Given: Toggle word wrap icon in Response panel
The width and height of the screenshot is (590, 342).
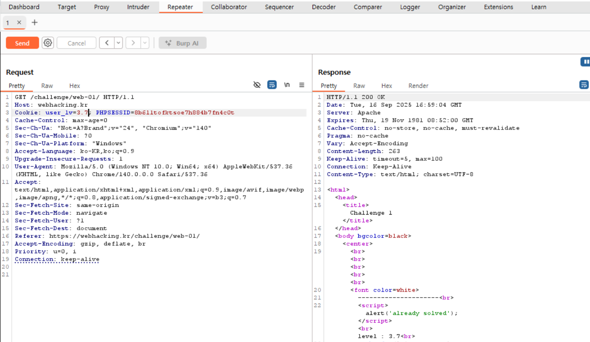Looking at the screenshot, I should [584, 85].
